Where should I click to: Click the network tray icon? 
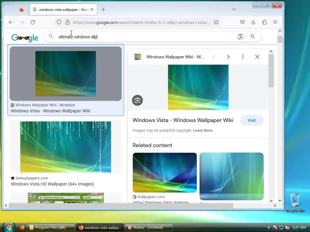(281, 227)
